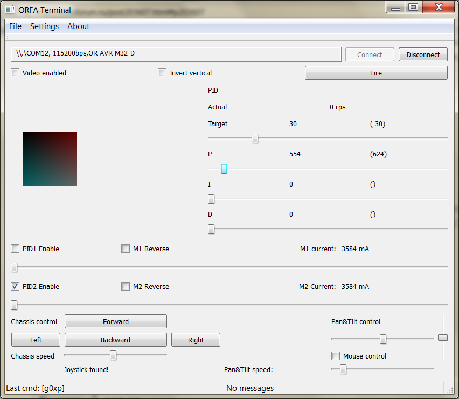This screenshot has height=399, width=459.
Task: Enable the M1 Reverse option
Action: (x=126, y=249)
